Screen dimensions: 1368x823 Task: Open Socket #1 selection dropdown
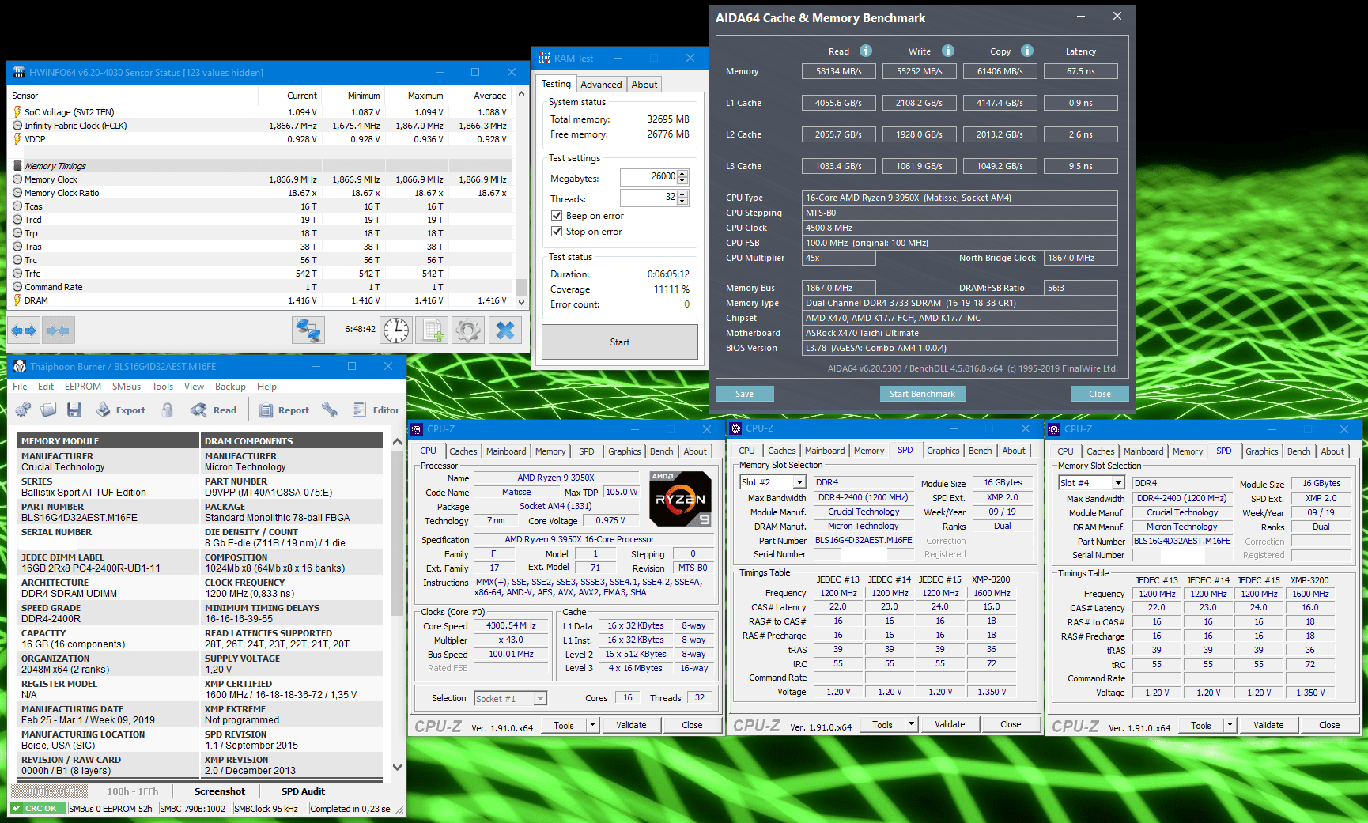tap(540, 699)
